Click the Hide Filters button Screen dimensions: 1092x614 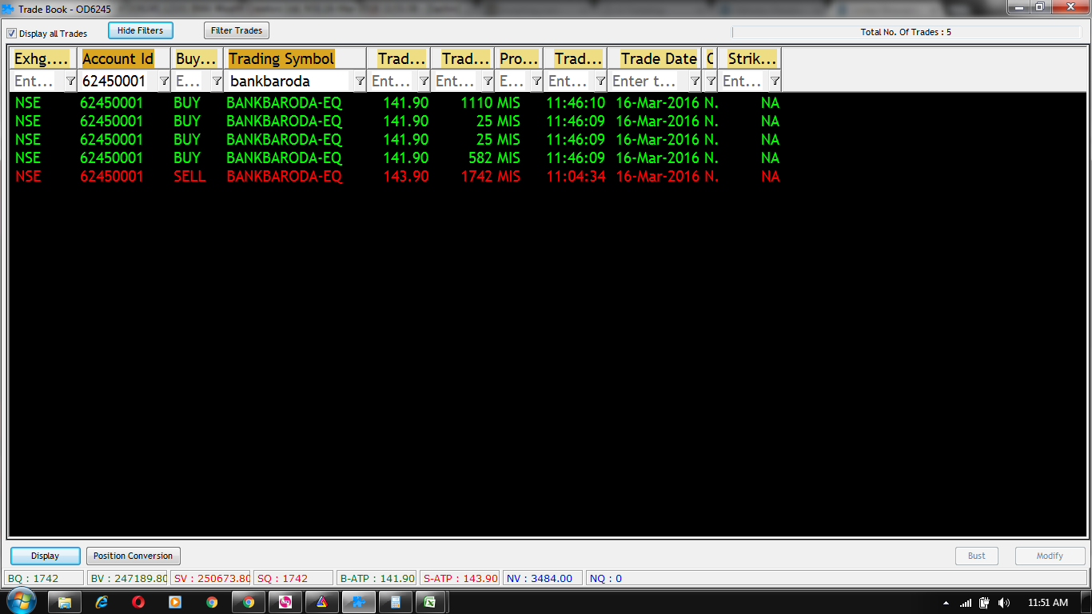click(140, 30)
